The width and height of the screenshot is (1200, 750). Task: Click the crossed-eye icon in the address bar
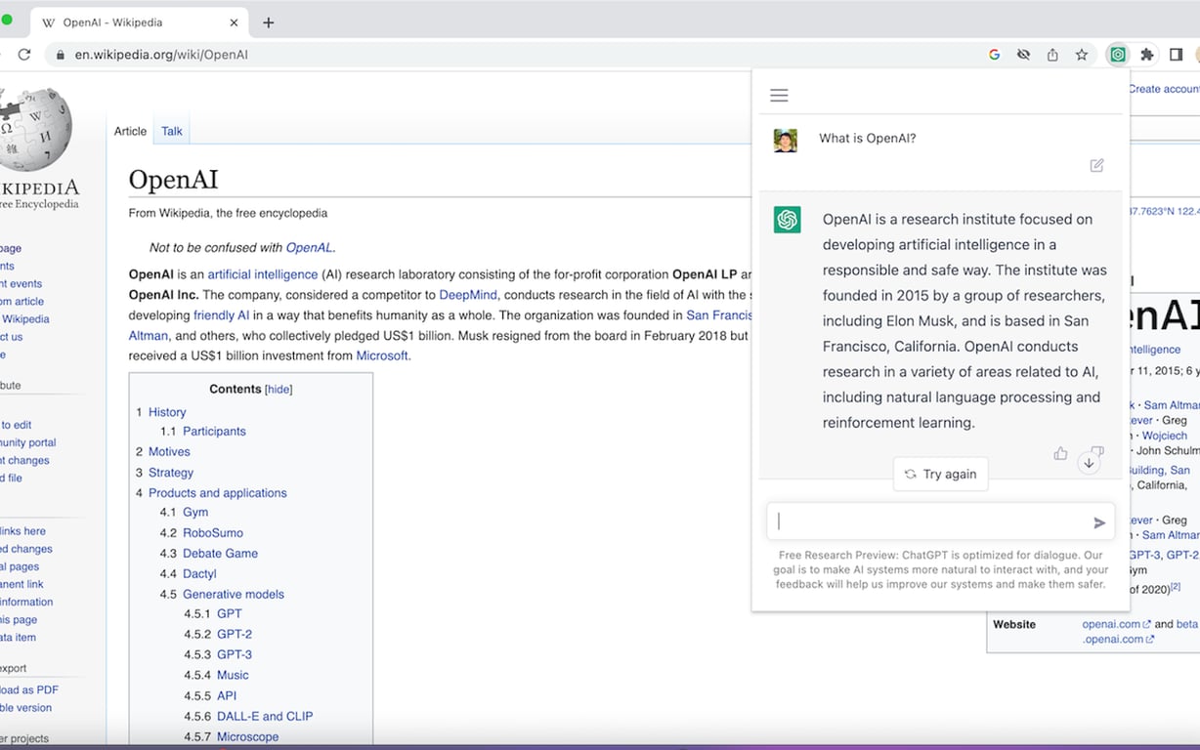pyautogui.click(x=1023, y=55)
